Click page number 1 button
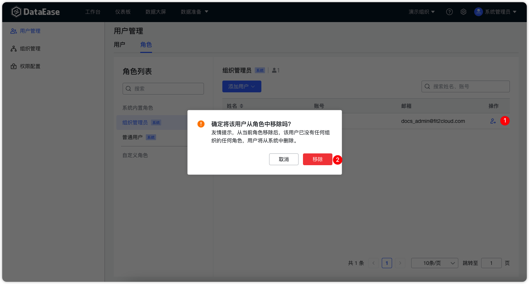 pos(387,263)
